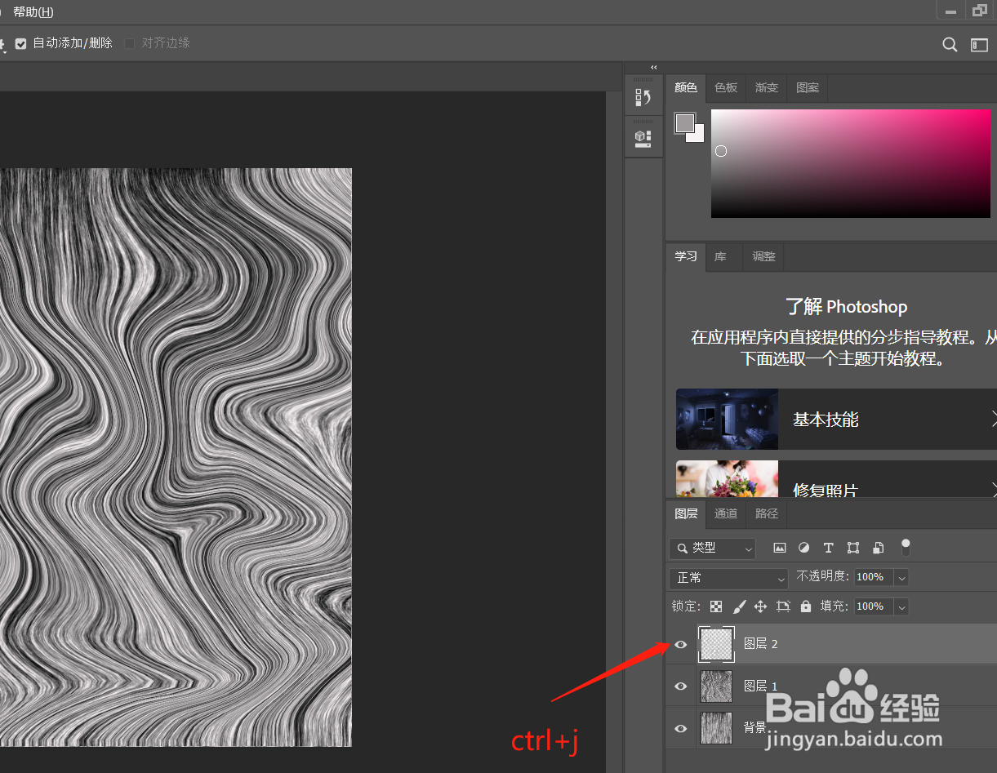997x773 pixels.
Task: Open the 正常 blend mode dropdown
Action: click(x=728, y=578)
